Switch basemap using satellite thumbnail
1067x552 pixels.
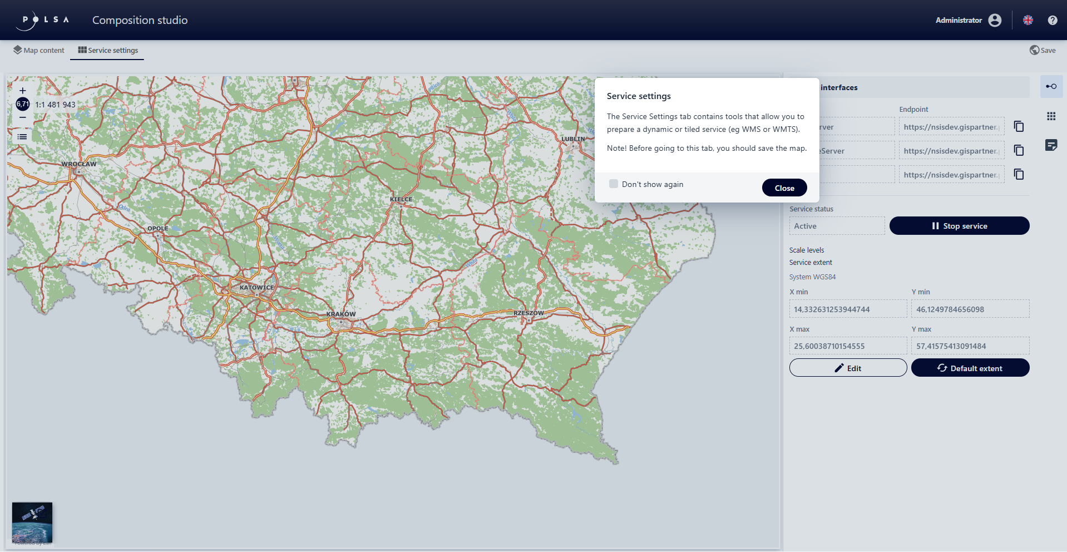pyautogui.click(x=32, y=523)
